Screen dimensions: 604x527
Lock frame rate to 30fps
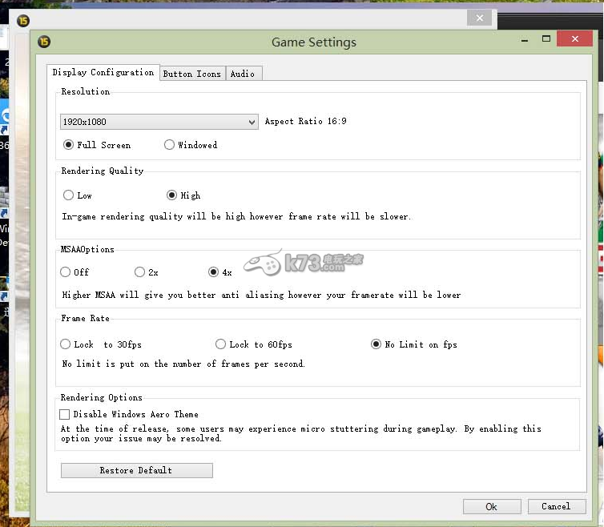pyautogui.click(x=66, y=344)
